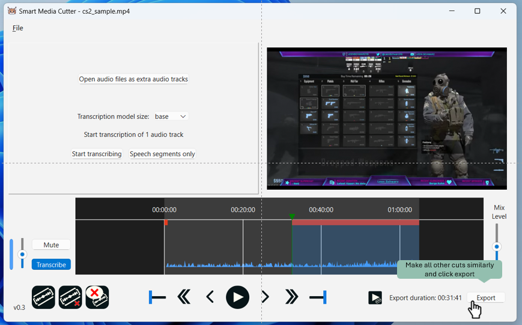Image resolution: width=522 pixels, height=325 pixels.
Task: Open the Transcription model size dropdown
Action: point(171,117)
